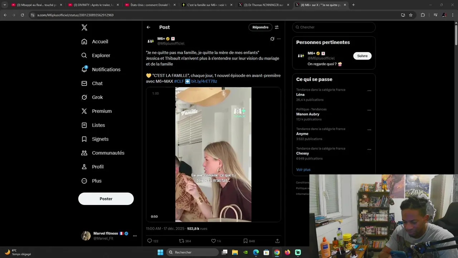Click the #CLF hashtag
The width and height of the screenshot is (458, 258).
179,81
